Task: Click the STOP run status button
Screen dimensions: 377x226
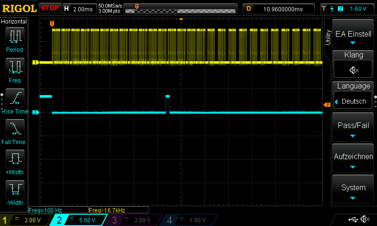Action: [x=50, y=8]
